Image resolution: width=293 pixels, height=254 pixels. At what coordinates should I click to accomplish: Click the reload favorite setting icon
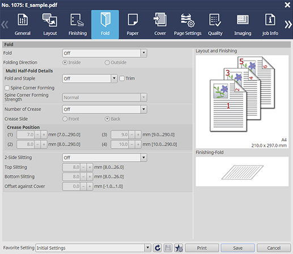coord(158,248)
